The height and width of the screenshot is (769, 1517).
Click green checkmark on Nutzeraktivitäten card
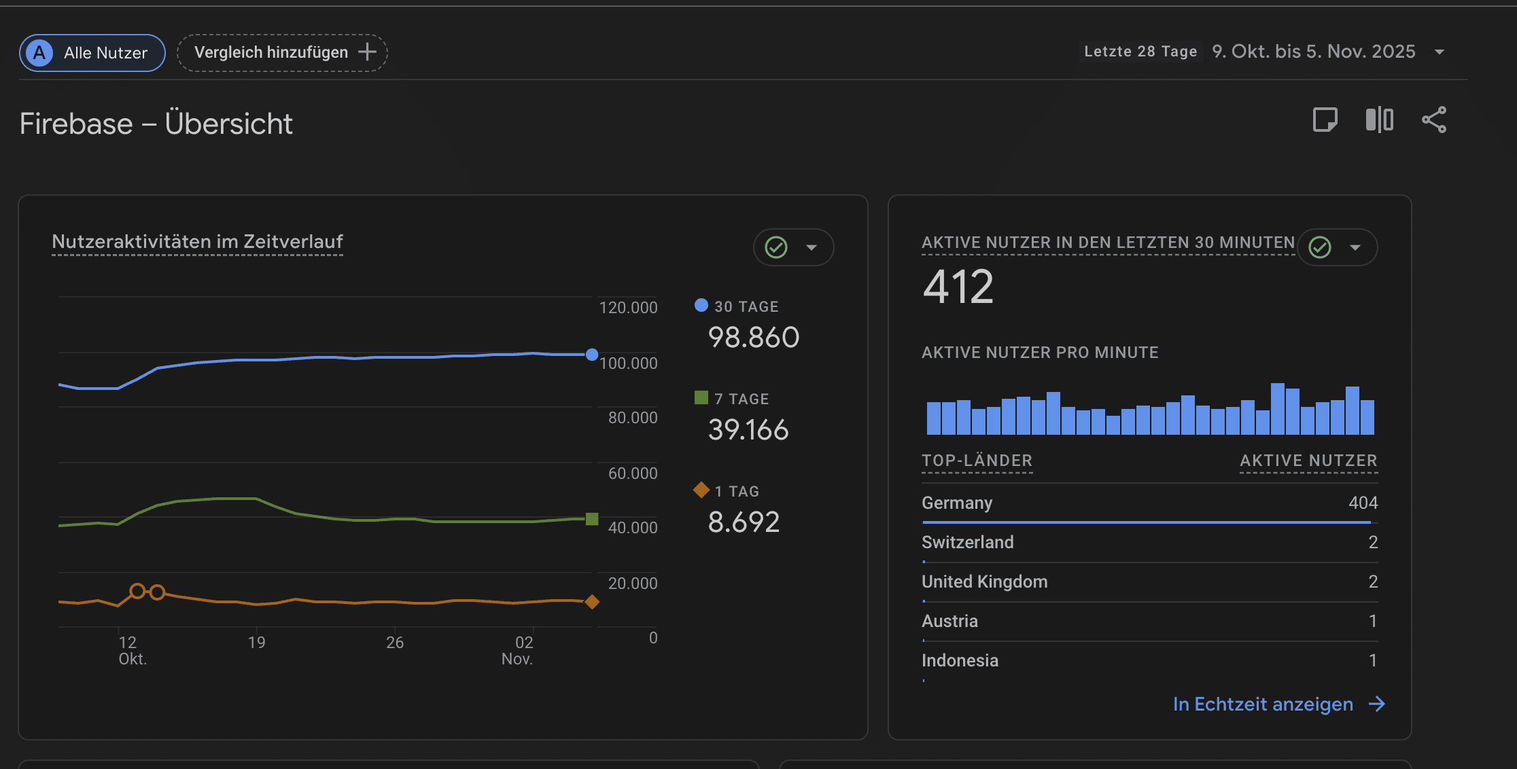tap(776, 247)
